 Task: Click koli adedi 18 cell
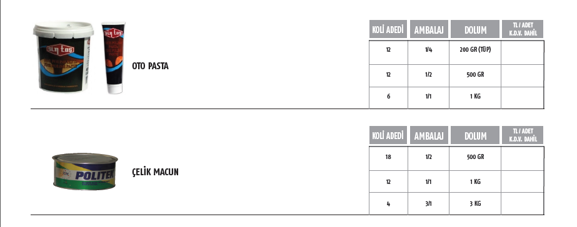click(388, 158)
